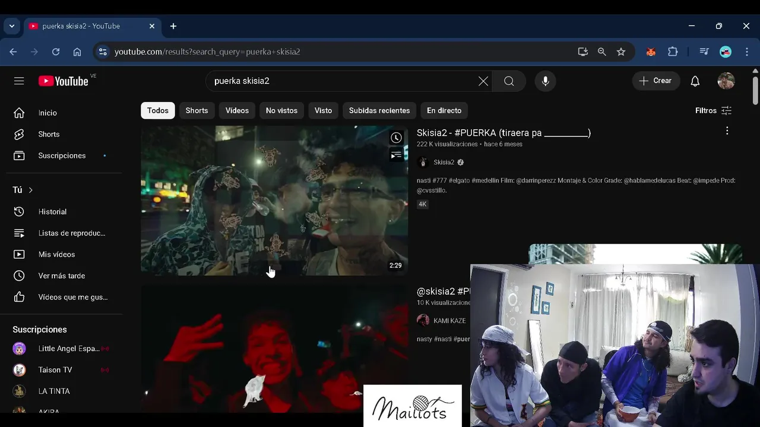760x427 pixels.
Task: Click the Watch later clock on first thumbnail
Action: [396, 138]
